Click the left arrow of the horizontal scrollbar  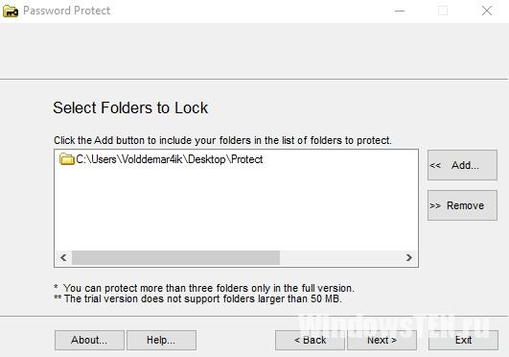tap(63, 257)
